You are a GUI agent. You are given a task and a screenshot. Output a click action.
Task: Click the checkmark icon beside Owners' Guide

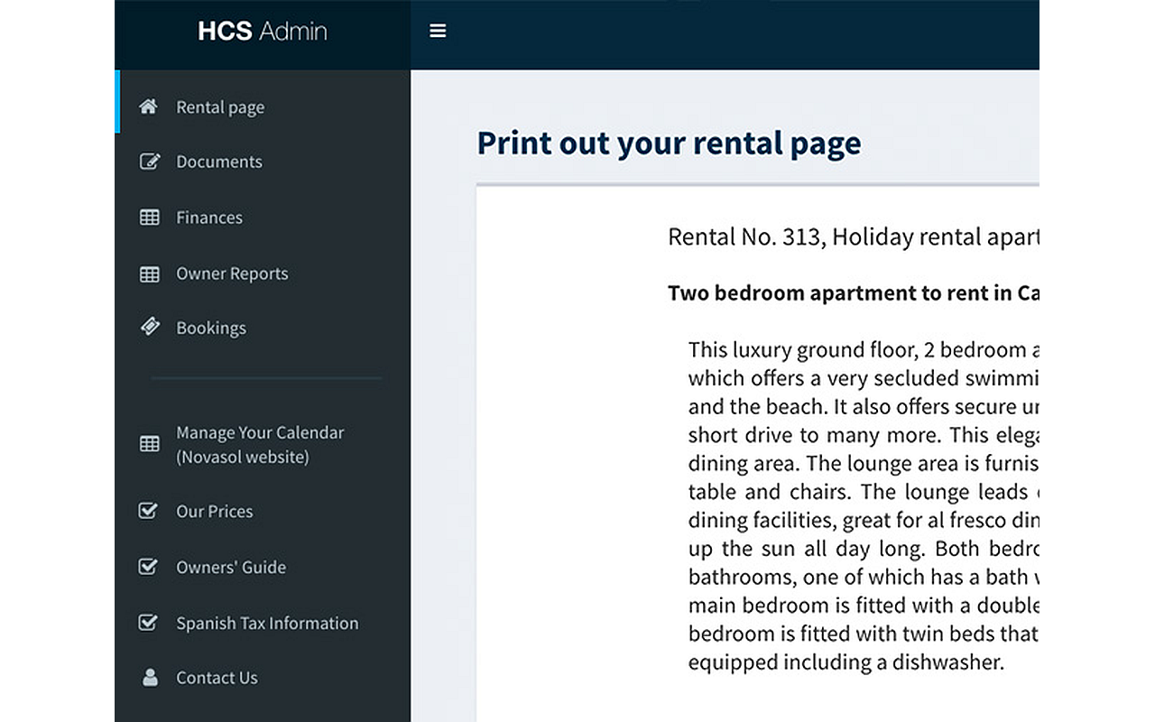click(148, 567)
